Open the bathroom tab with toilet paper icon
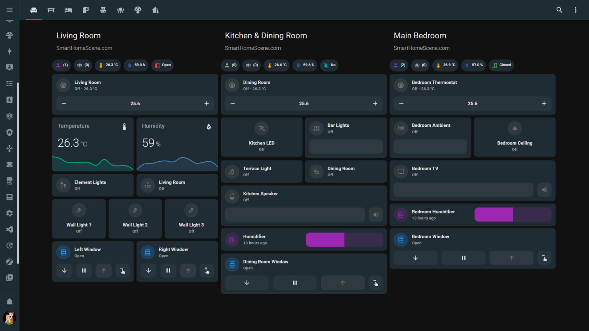 (86, 10)
